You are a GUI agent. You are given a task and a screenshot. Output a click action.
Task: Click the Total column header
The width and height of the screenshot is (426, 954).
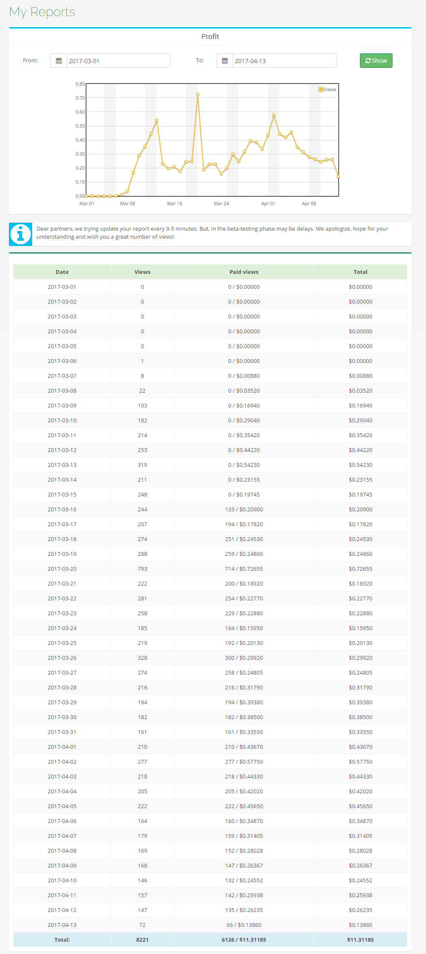(x=360, y=272)
